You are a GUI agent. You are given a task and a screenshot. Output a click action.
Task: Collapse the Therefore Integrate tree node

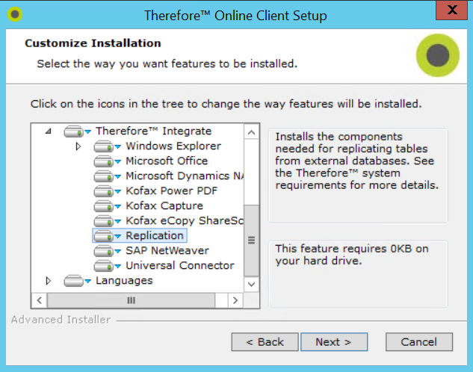(49, 131)
